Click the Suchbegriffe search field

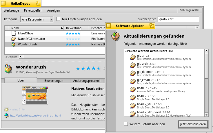click(x=178, y=19)
